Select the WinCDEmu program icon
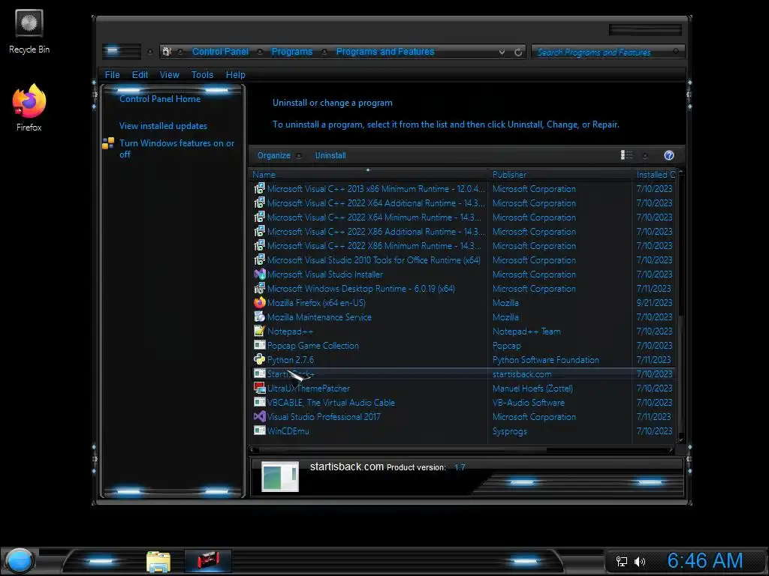The width and height of the screenshot is (769, 576). point(259,430)
